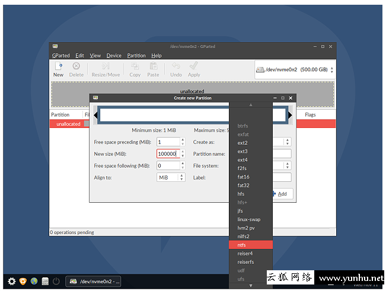
Task: Click the Partition name text field
Action: coord(282,154)
